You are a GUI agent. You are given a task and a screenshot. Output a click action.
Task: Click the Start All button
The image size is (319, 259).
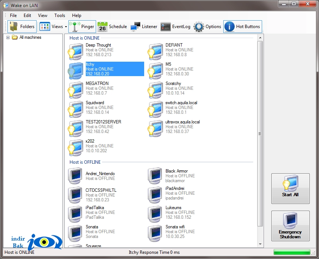click(x=290, y=188)
